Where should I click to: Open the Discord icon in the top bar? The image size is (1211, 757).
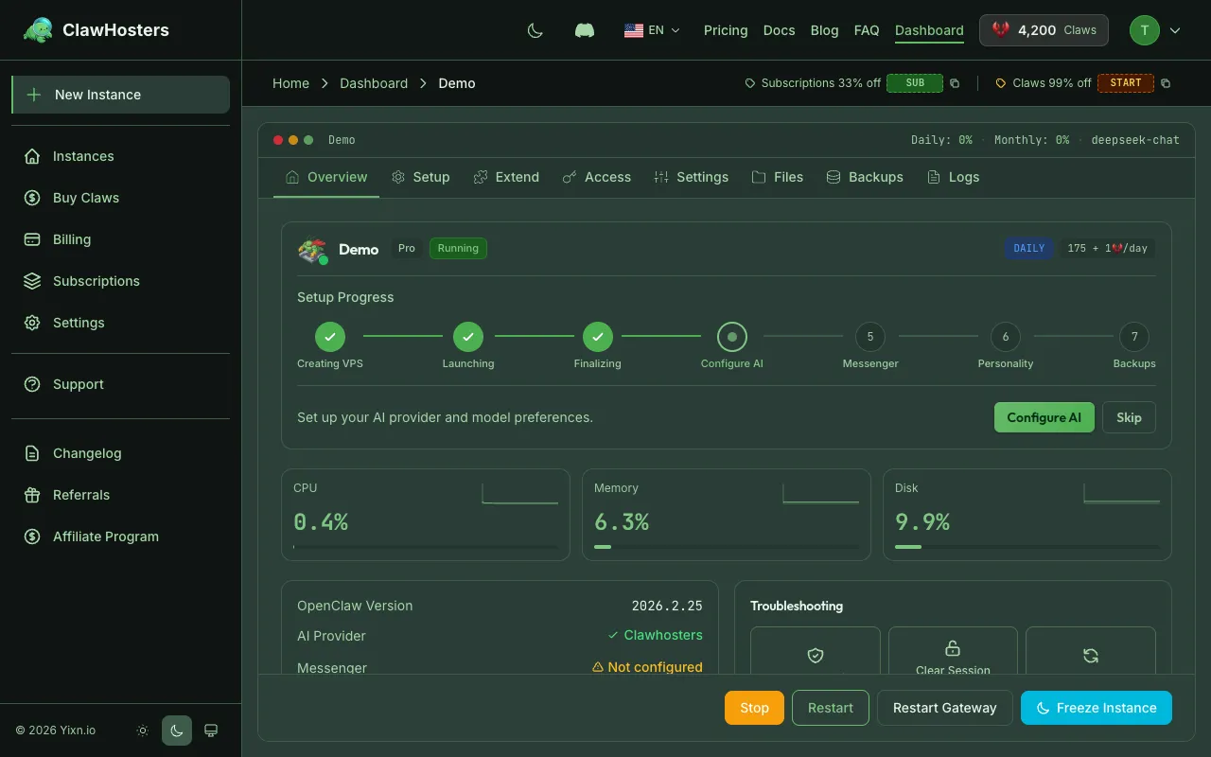[x=584, y=29]
